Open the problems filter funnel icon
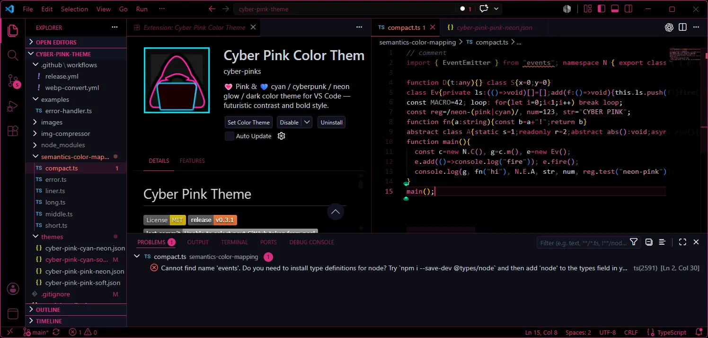Image resolution: width=708 pixels, height=338 pixels. 634,242
